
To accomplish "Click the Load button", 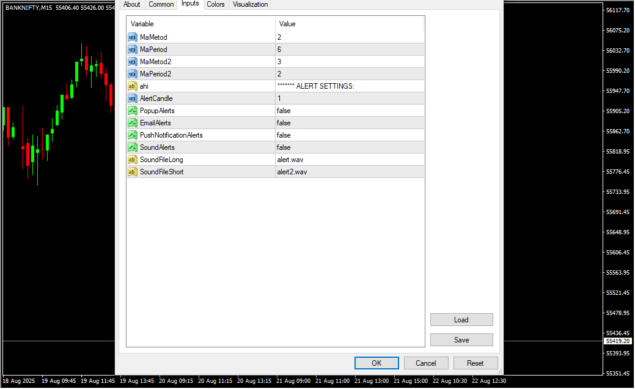I will (x=461, y=320).
